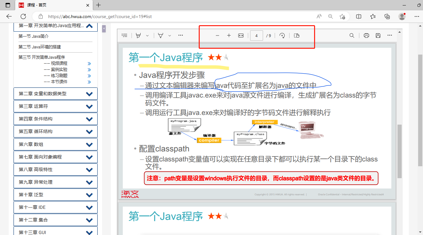423x235 pixels.
Task: Zoom out the PDF document
Action: point(217,36)
